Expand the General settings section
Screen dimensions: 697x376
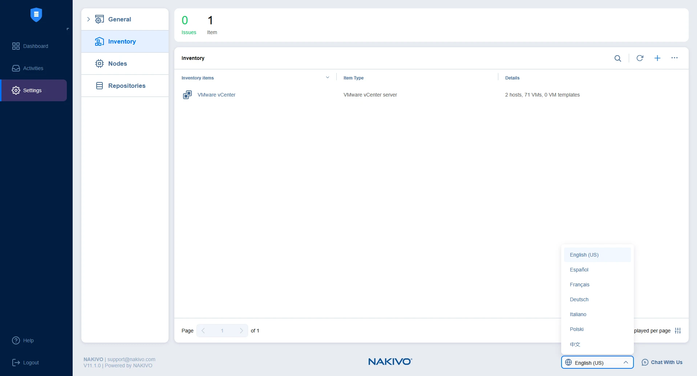click(x=88, y=19)
